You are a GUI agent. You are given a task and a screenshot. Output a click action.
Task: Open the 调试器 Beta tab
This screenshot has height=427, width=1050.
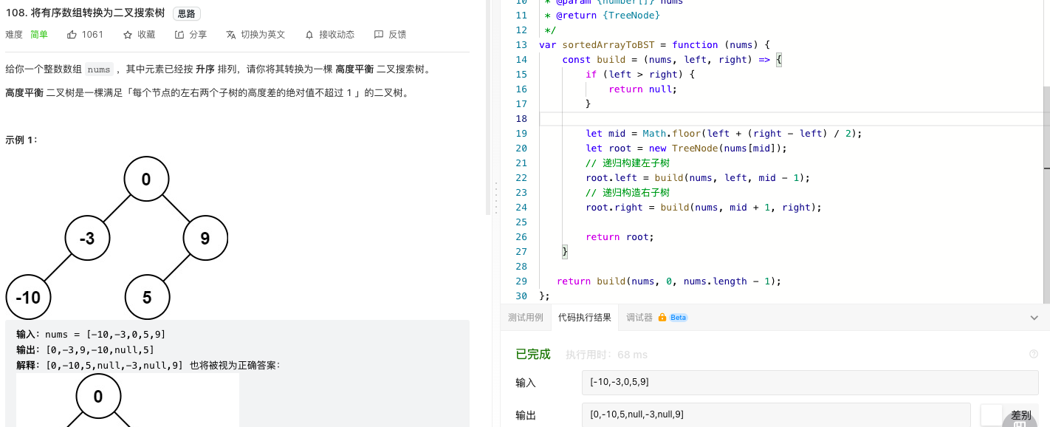656,318
